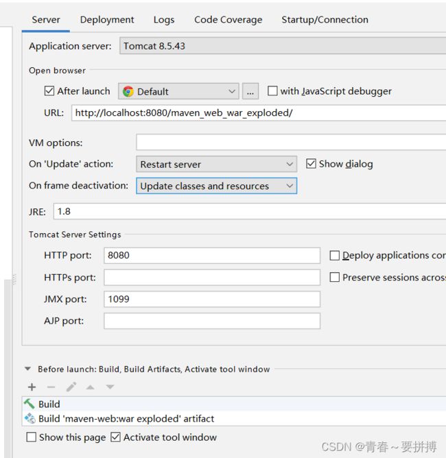446x458 pixels.
Task: Click the remove (−) before-launch task icon
Action: pos(51,387)
